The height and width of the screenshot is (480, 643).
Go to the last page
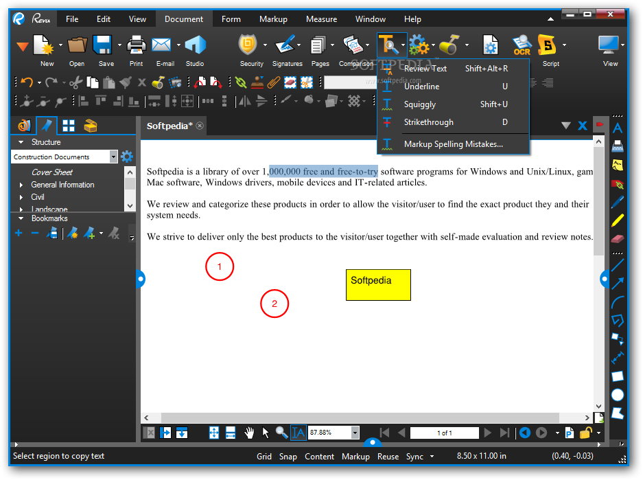coord(505,433)
